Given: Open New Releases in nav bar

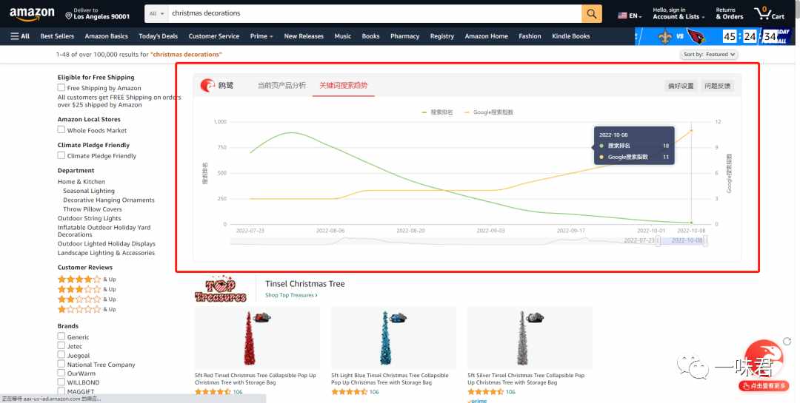Looking at the screenshot, I should (x=304, y=36).
